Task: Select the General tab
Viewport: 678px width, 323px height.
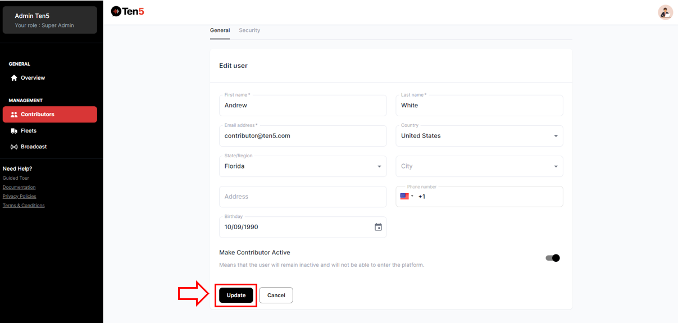Action: [x=220, y=30]
